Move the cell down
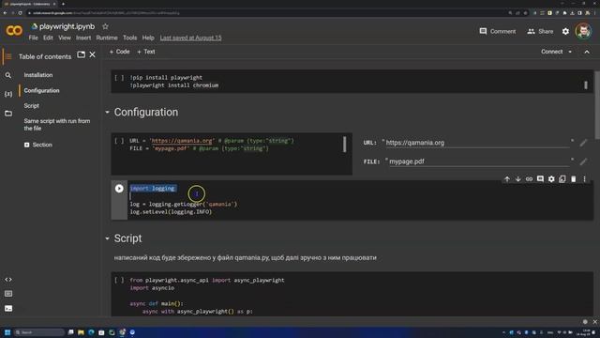 pos(517,179)
